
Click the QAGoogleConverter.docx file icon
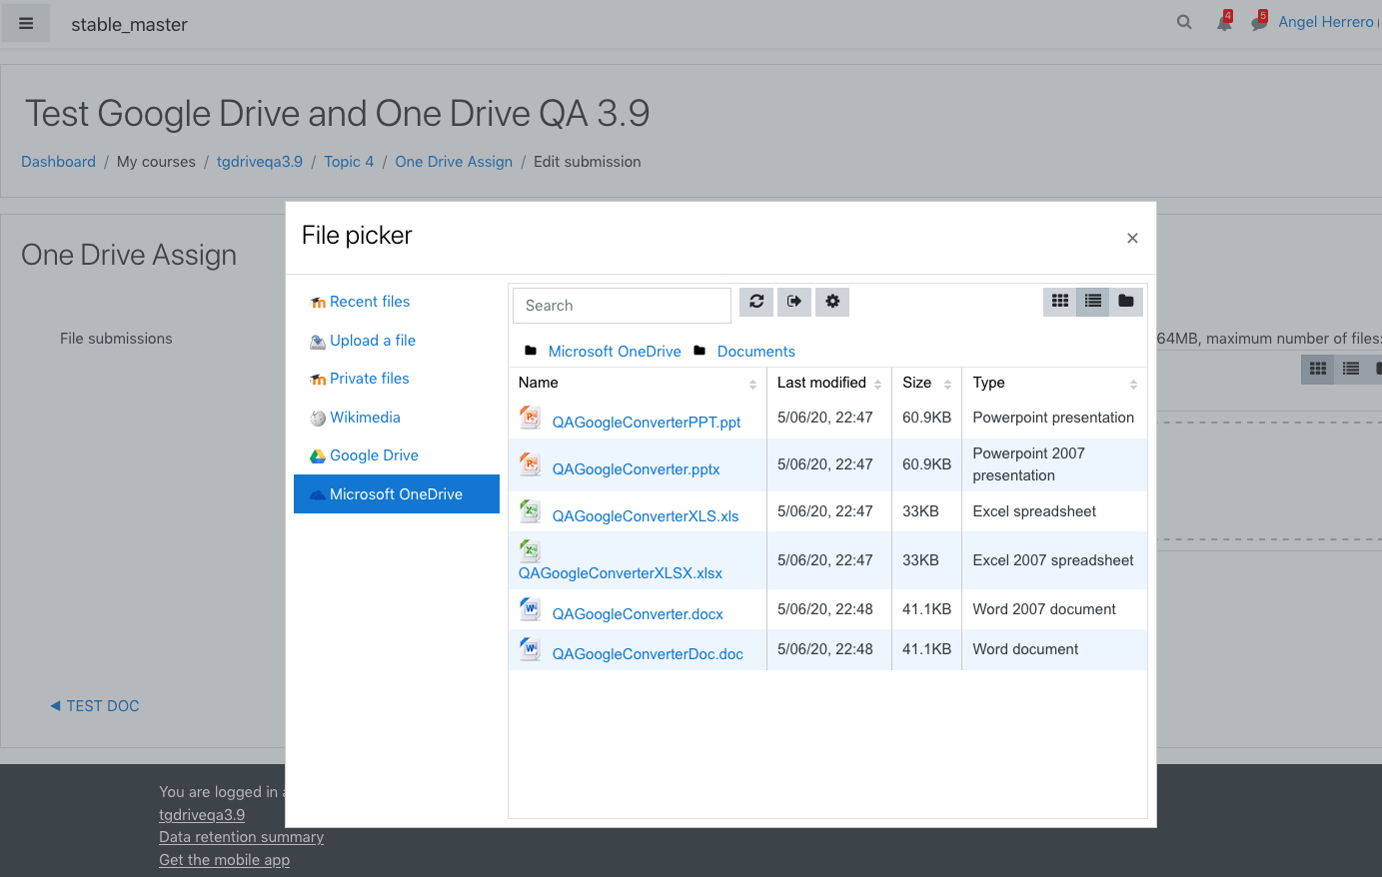click(531, 609)
